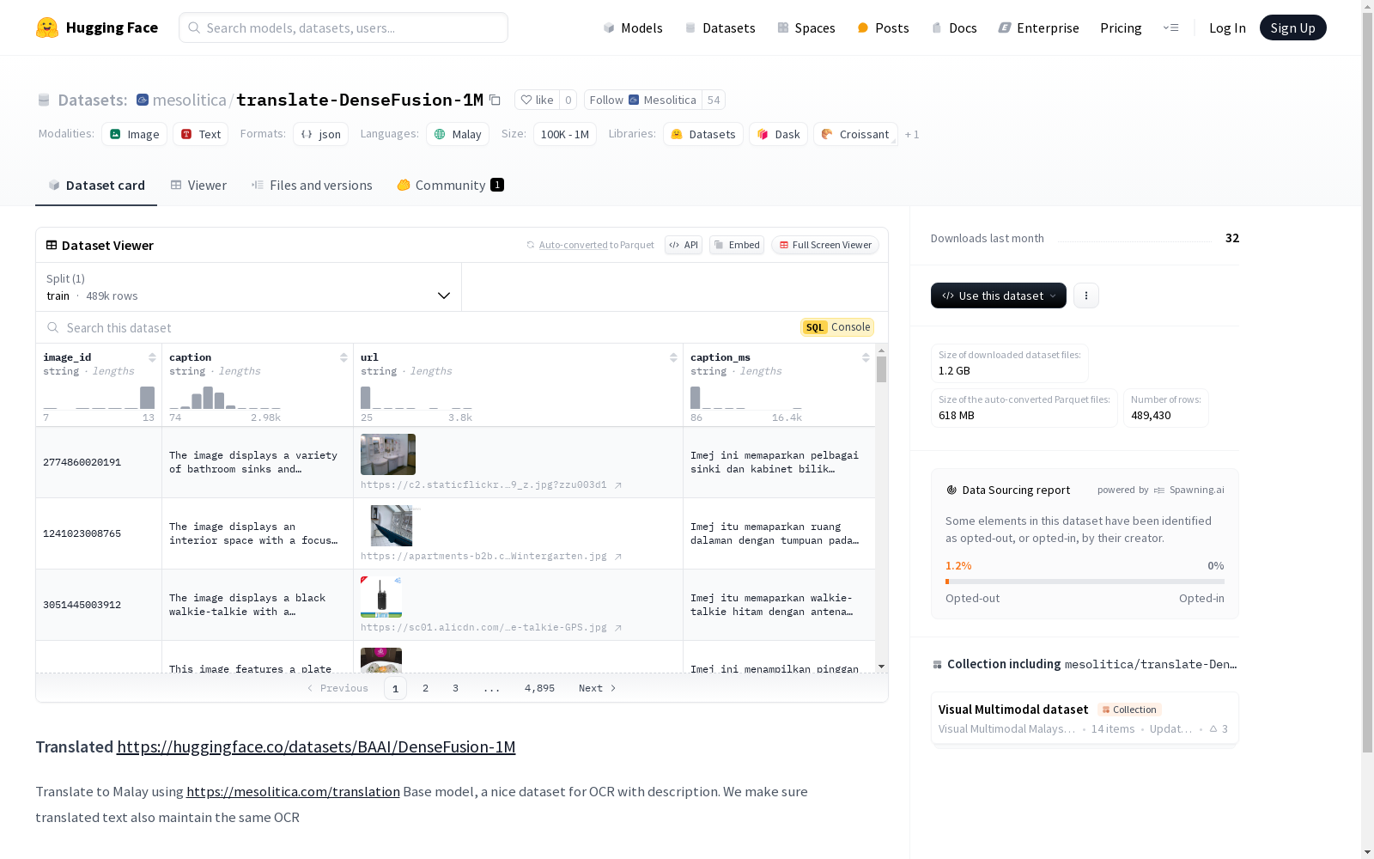Jump to the last page 4,895
The image size is (1374, 859).
tap(539, 688)
